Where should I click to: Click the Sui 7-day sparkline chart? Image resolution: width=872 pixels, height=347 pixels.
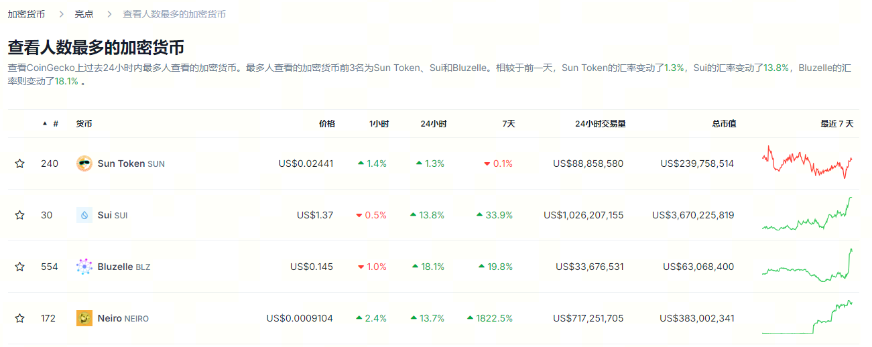(807, 215)
